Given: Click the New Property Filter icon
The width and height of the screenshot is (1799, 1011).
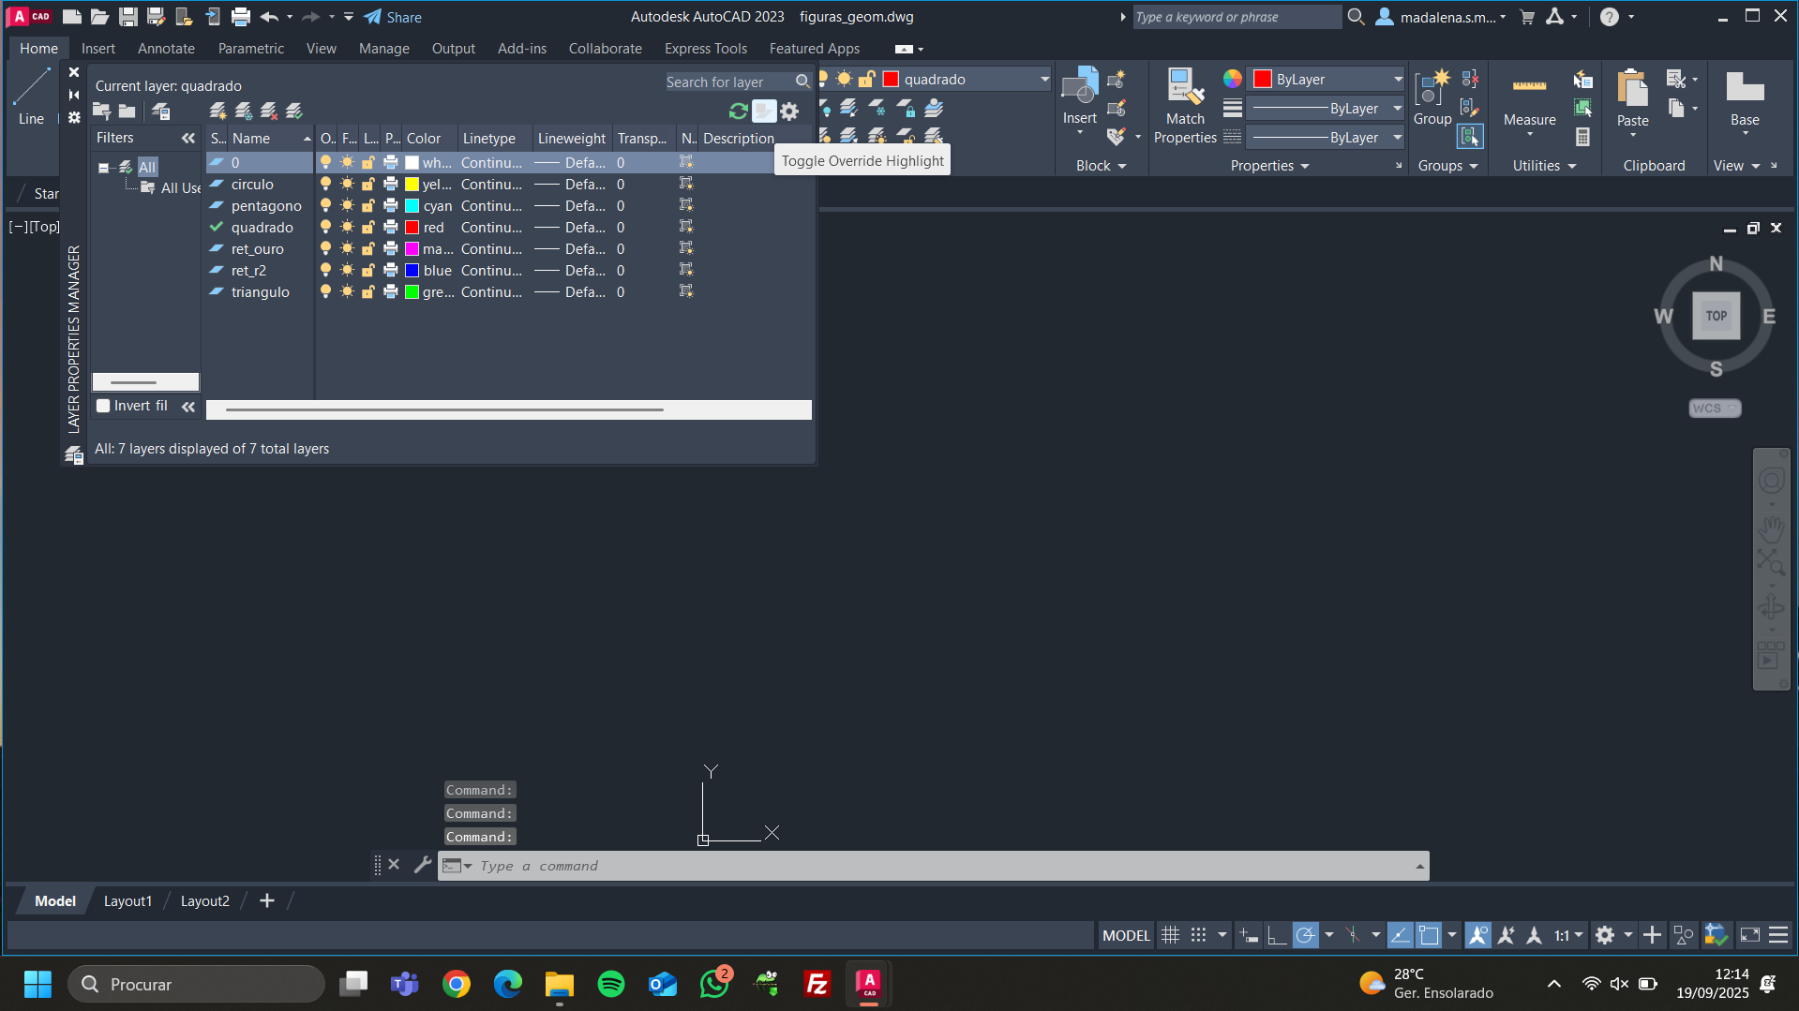Looking at the screenshot, I should tap(102, 112).
